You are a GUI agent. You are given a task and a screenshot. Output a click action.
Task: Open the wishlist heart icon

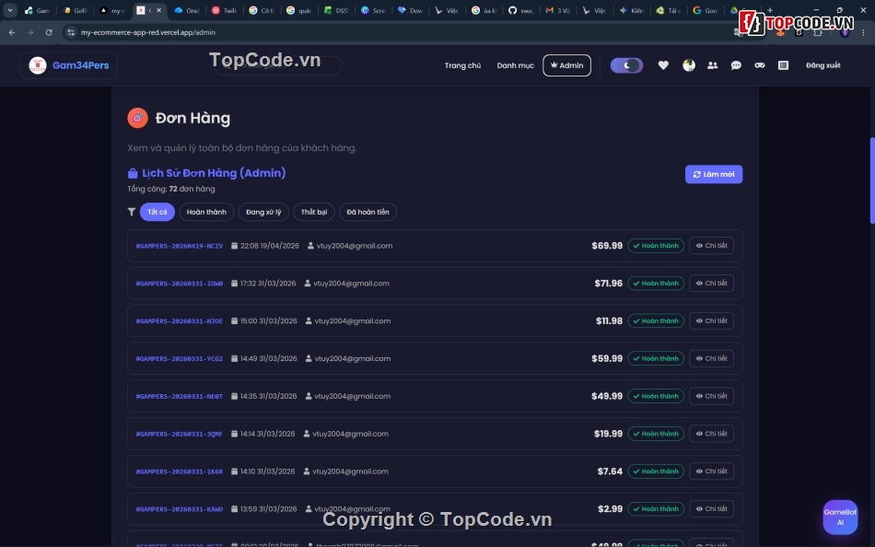tap(663, 65)
